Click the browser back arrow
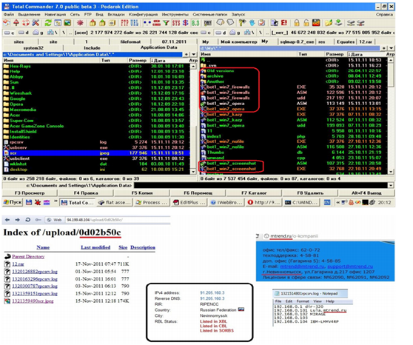The width and height of the screenshot is (413, 345). coord(7,220)
